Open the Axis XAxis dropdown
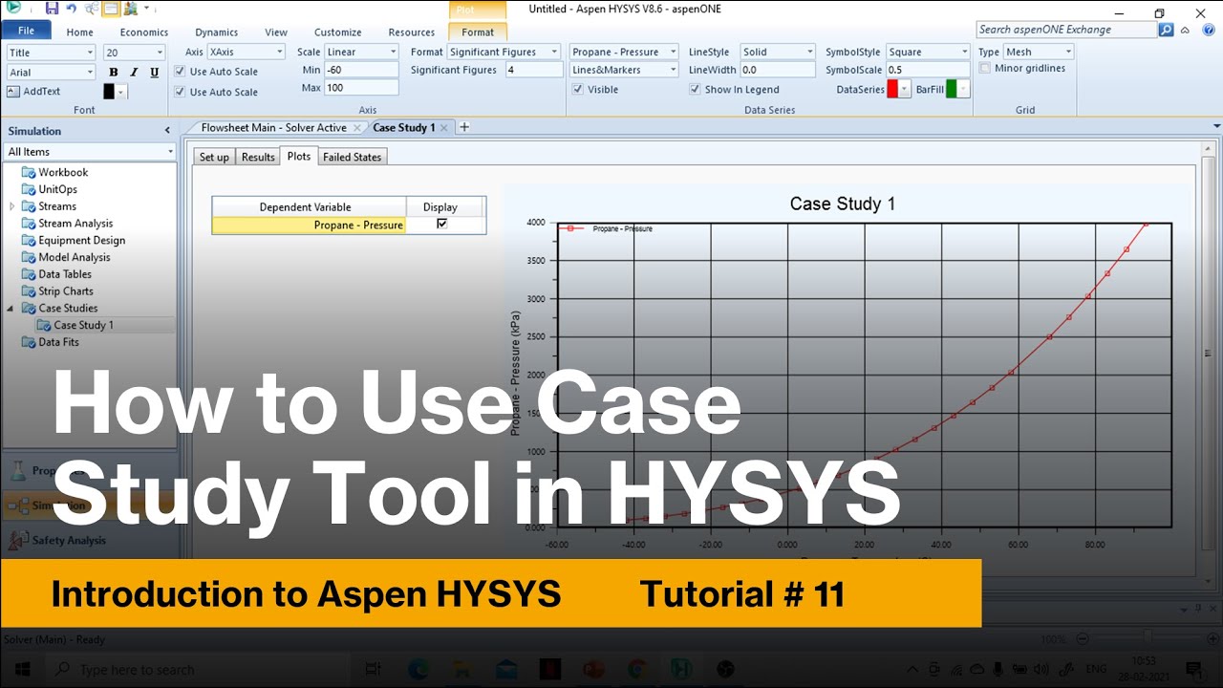 click(x=279, y=53)
